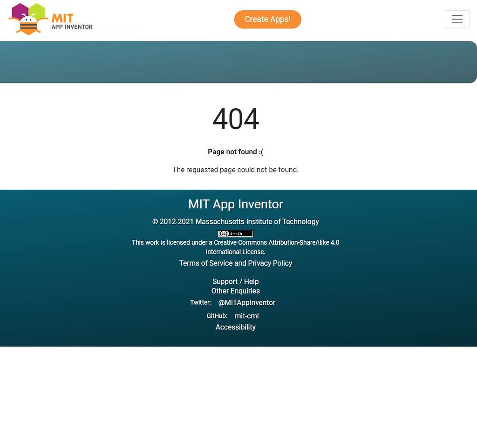Click the Creative Commons BY-SA license badge
This screenshot has height=432, width=477.
[x=235, y=233]
